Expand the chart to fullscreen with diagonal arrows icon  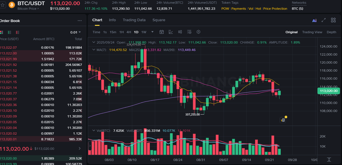[x=323, y=20]
